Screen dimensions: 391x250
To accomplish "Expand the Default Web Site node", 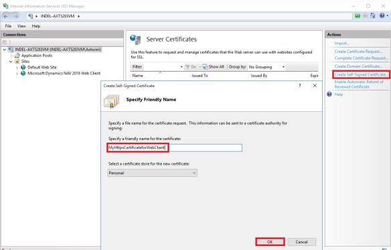I will point(17,68).
